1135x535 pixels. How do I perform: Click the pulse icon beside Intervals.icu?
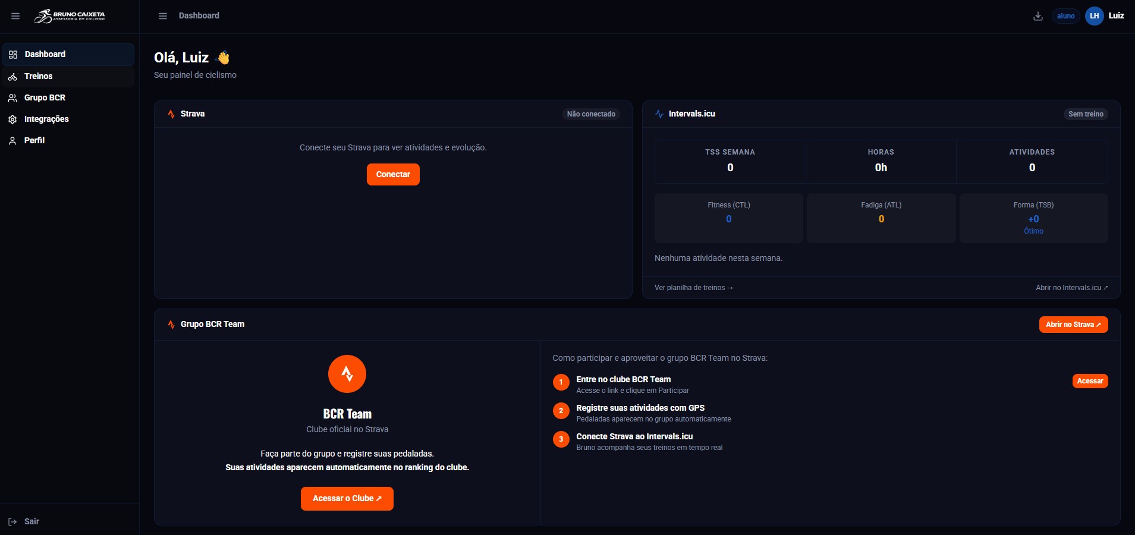click(659, 114)
